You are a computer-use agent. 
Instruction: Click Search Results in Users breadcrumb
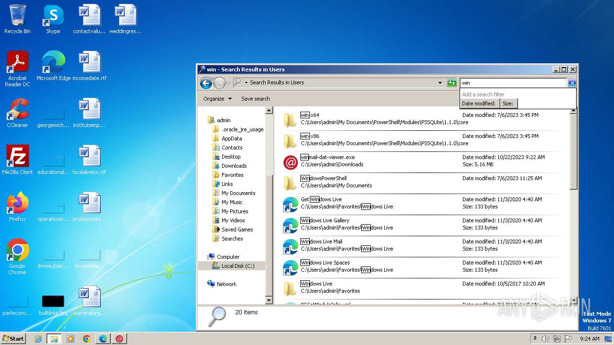click(277, 82)
